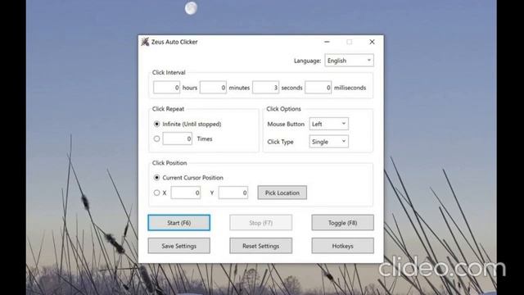
Task: Click the X coordinate input field
Action: click(186, 193)
